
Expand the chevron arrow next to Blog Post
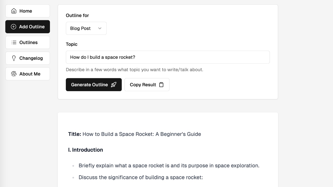[100, 28]
